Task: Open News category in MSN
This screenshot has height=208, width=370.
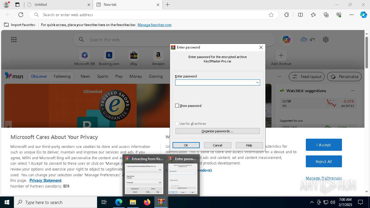Action: [x=85, y=76]
